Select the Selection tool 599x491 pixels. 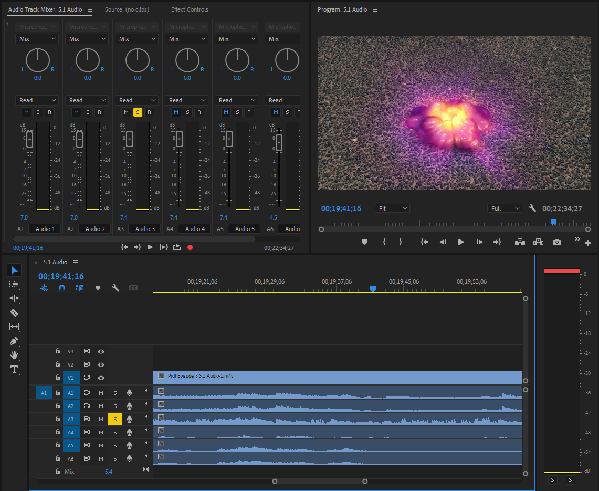14,270
